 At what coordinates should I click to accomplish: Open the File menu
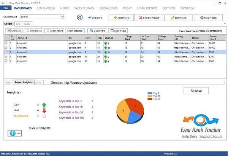pos(6,8)
